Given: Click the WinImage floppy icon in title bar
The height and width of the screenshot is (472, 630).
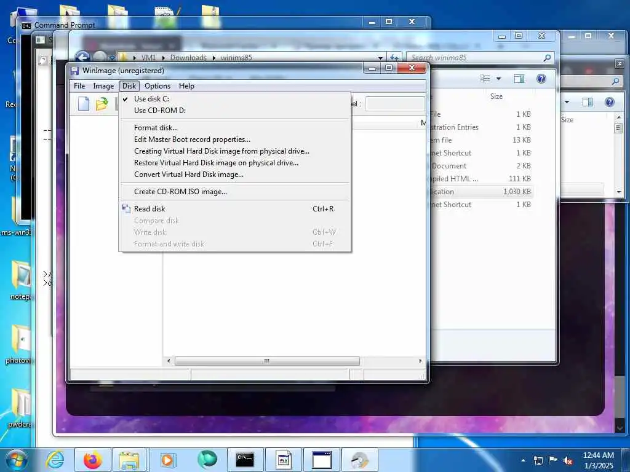Looking at the screenshot, I should [x=74, y=71].
